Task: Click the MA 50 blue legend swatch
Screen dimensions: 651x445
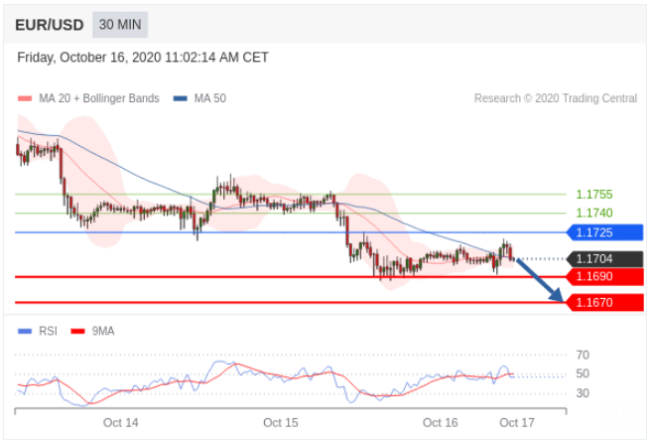Action: pyautogui.click(x=181, y=98)
